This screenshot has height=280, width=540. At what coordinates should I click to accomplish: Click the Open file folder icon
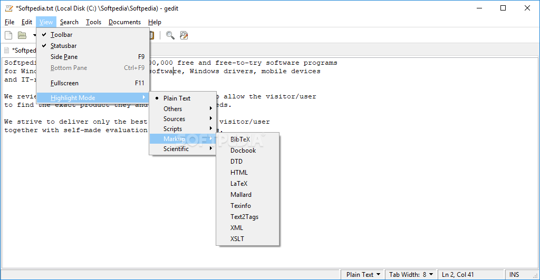(22, 35)
